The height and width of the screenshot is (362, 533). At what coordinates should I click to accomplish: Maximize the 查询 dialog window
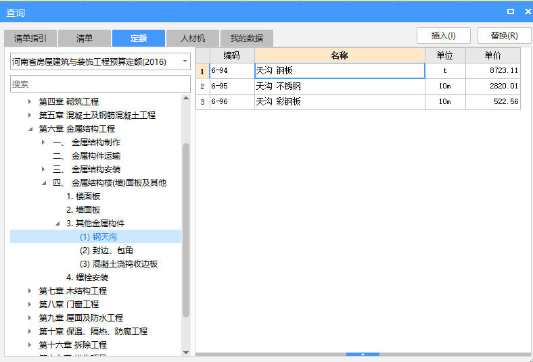point(510,11)
